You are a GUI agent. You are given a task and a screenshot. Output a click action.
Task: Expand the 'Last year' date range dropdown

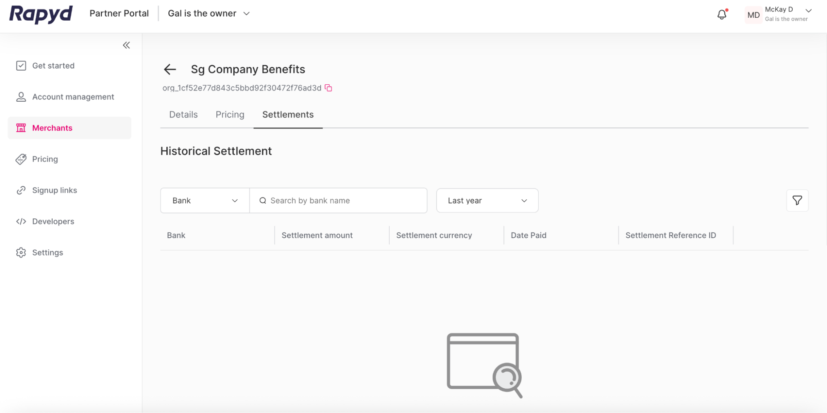pyautogui.click(x=487, y=201)
